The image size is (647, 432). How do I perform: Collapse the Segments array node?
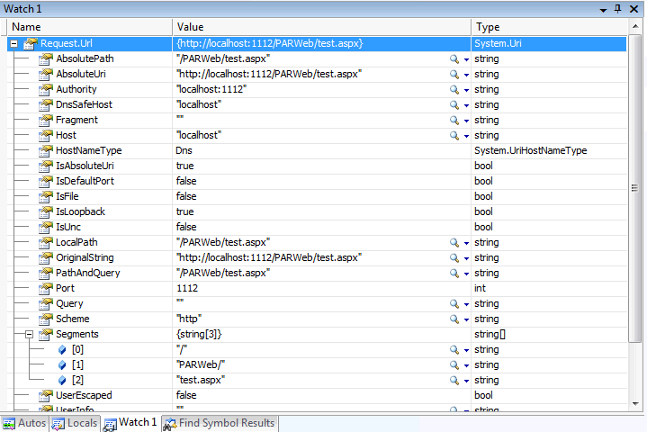tap(29, 334)
